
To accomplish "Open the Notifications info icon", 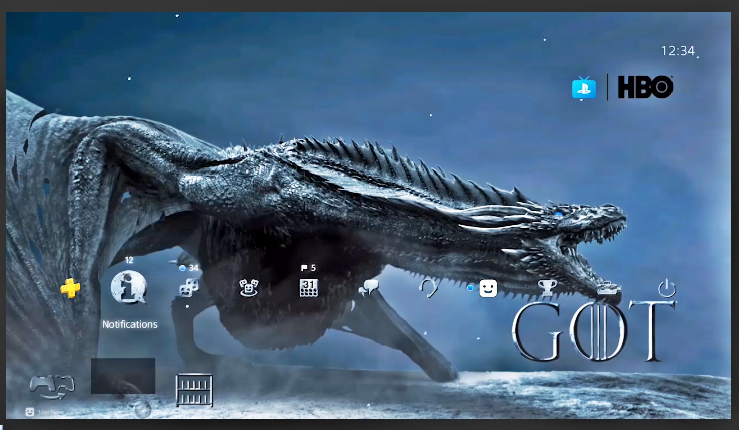I will 129,288.
